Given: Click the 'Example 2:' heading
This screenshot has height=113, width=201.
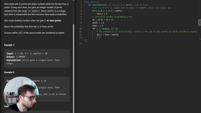Looking at the screenshot, I should (x=9, y=73).
